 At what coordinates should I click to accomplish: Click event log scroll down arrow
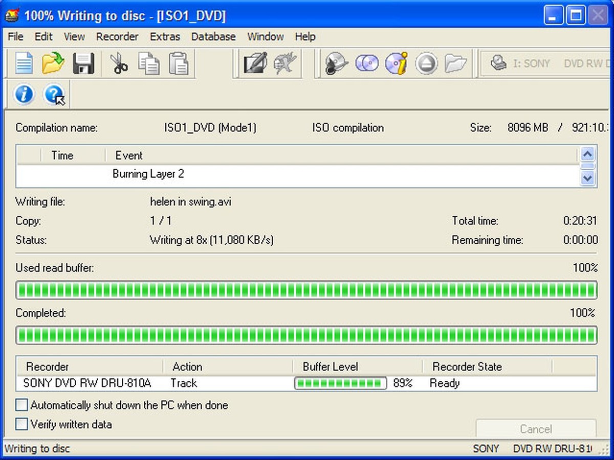click(588, 178)
